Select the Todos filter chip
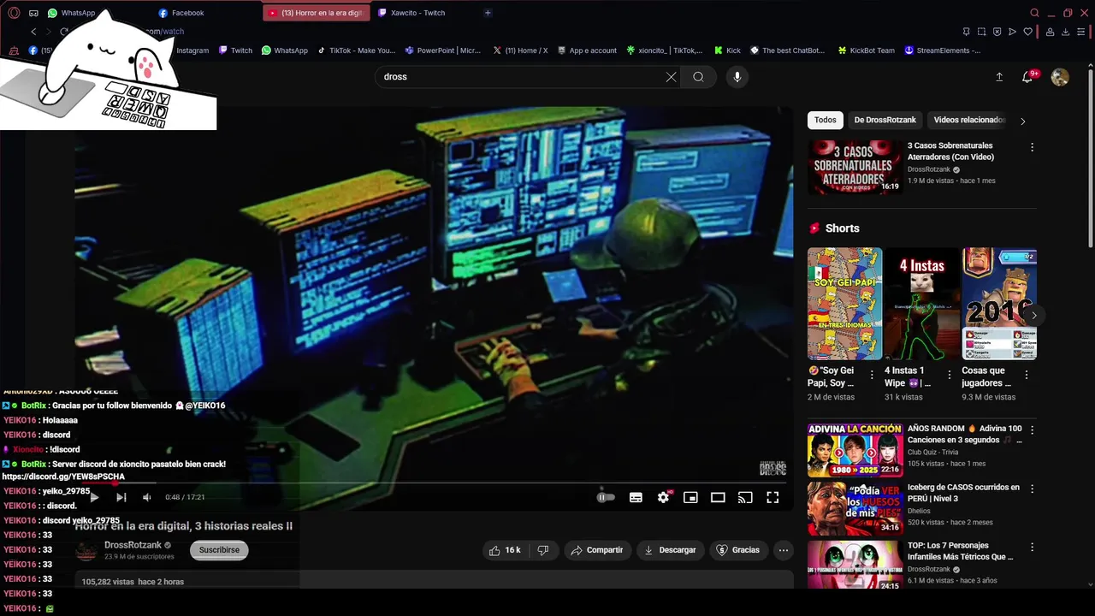Viewport: 1095px width, 616px height. [826, 121]
